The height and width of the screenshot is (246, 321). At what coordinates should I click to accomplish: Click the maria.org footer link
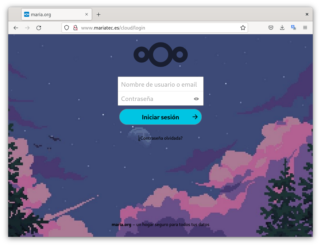(x=121, y=225)
